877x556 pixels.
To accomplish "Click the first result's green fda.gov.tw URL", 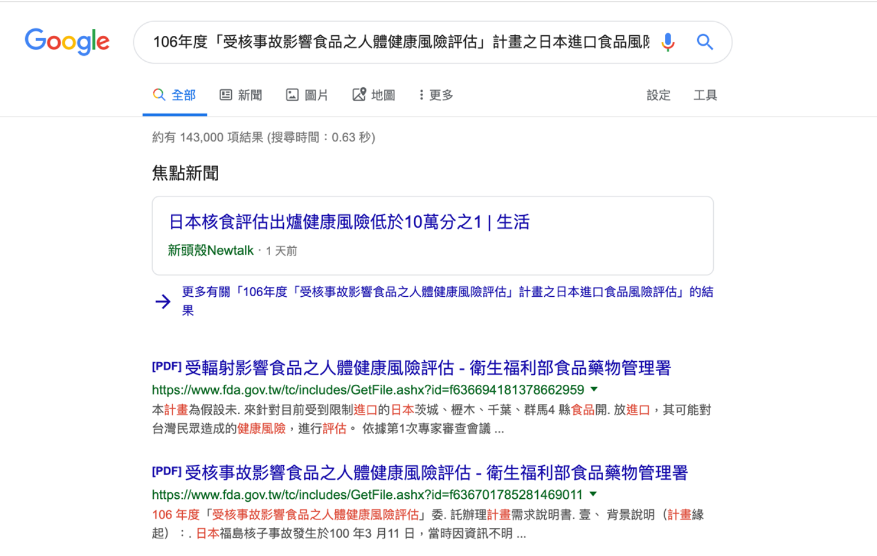I will [368, 390].
